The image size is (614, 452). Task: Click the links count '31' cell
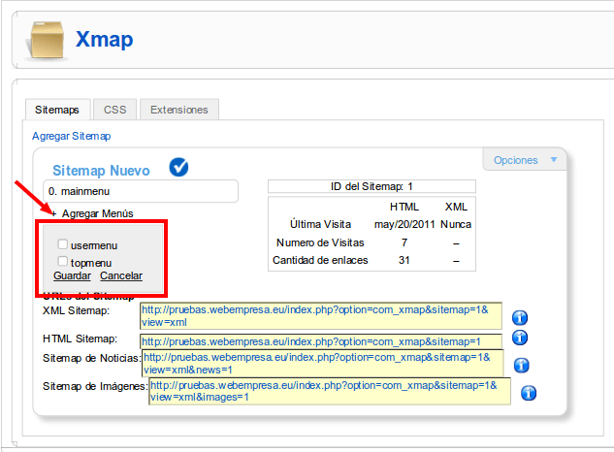404,261
